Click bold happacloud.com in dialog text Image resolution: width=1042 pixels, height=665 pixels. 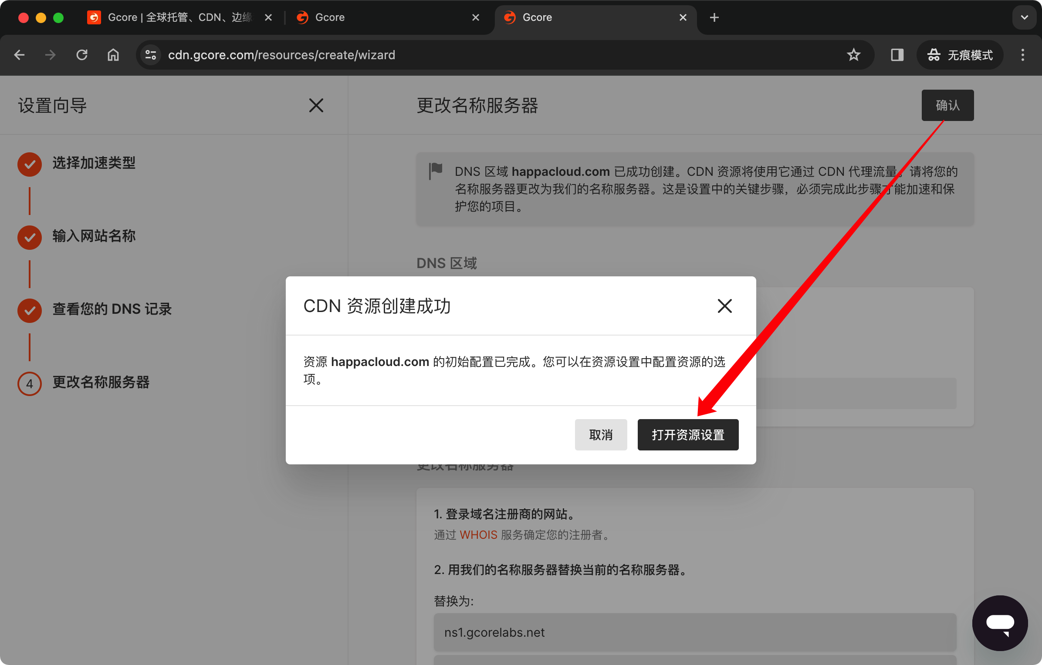pyautogui.click(x=380, y=362)
